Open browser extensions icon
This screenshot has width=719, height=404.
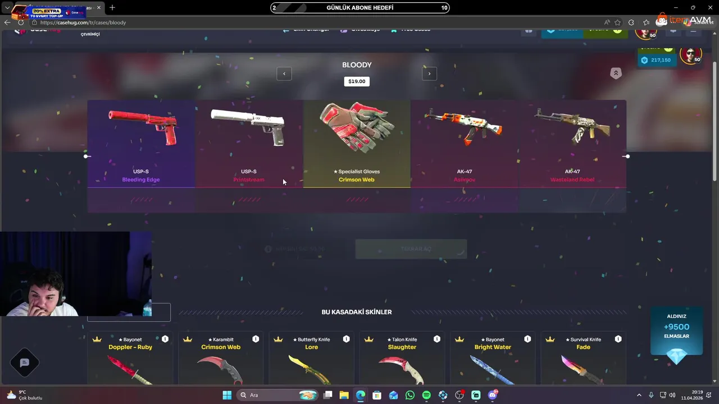pyautogui.click(x=631, y=22)
